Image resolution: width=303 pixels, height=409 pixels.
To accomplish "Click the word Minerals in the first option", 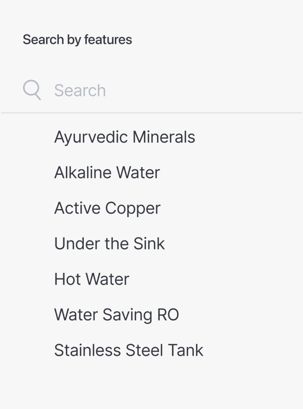I will point(164,137).
